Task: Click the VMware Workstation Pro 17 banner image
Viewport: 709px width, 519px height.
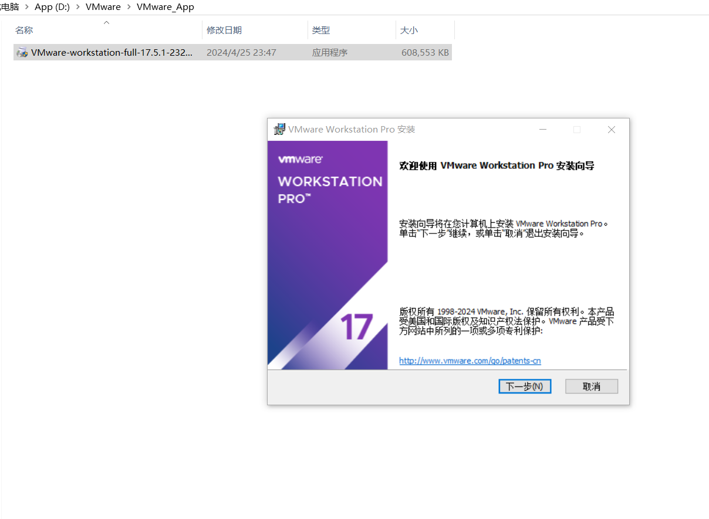Action: tap(328, 255)
